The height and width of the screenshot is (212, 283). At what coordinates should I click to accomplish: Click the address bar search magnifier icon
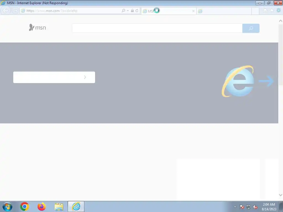click(x=123, y=11)
